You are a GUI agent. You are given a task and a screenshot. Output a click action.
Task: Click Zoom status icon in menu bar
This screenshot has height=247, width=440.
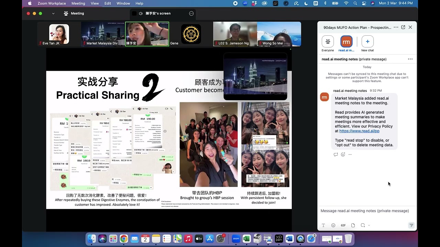tap(245, 3)
